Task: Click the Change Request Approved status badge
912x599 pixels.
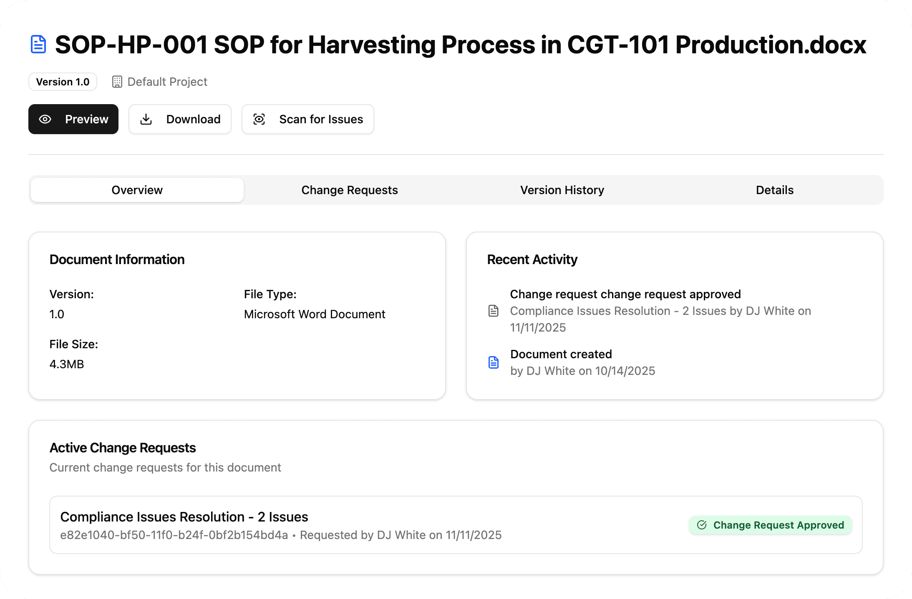Action: pos(770,525)
